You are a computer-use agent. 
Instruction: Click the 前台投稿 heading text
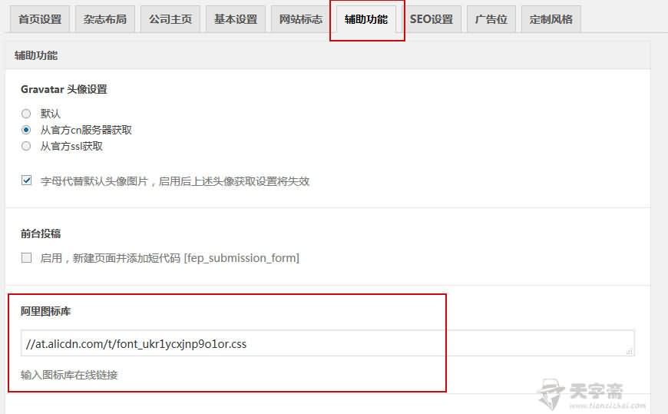[x=41, y=233]
